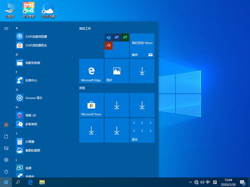Show hidden system tray icons chevron

[190, 182]
